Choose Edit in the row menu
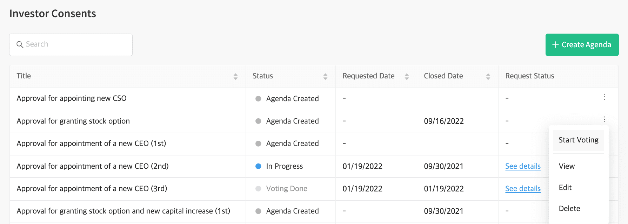 coord(565,188)
